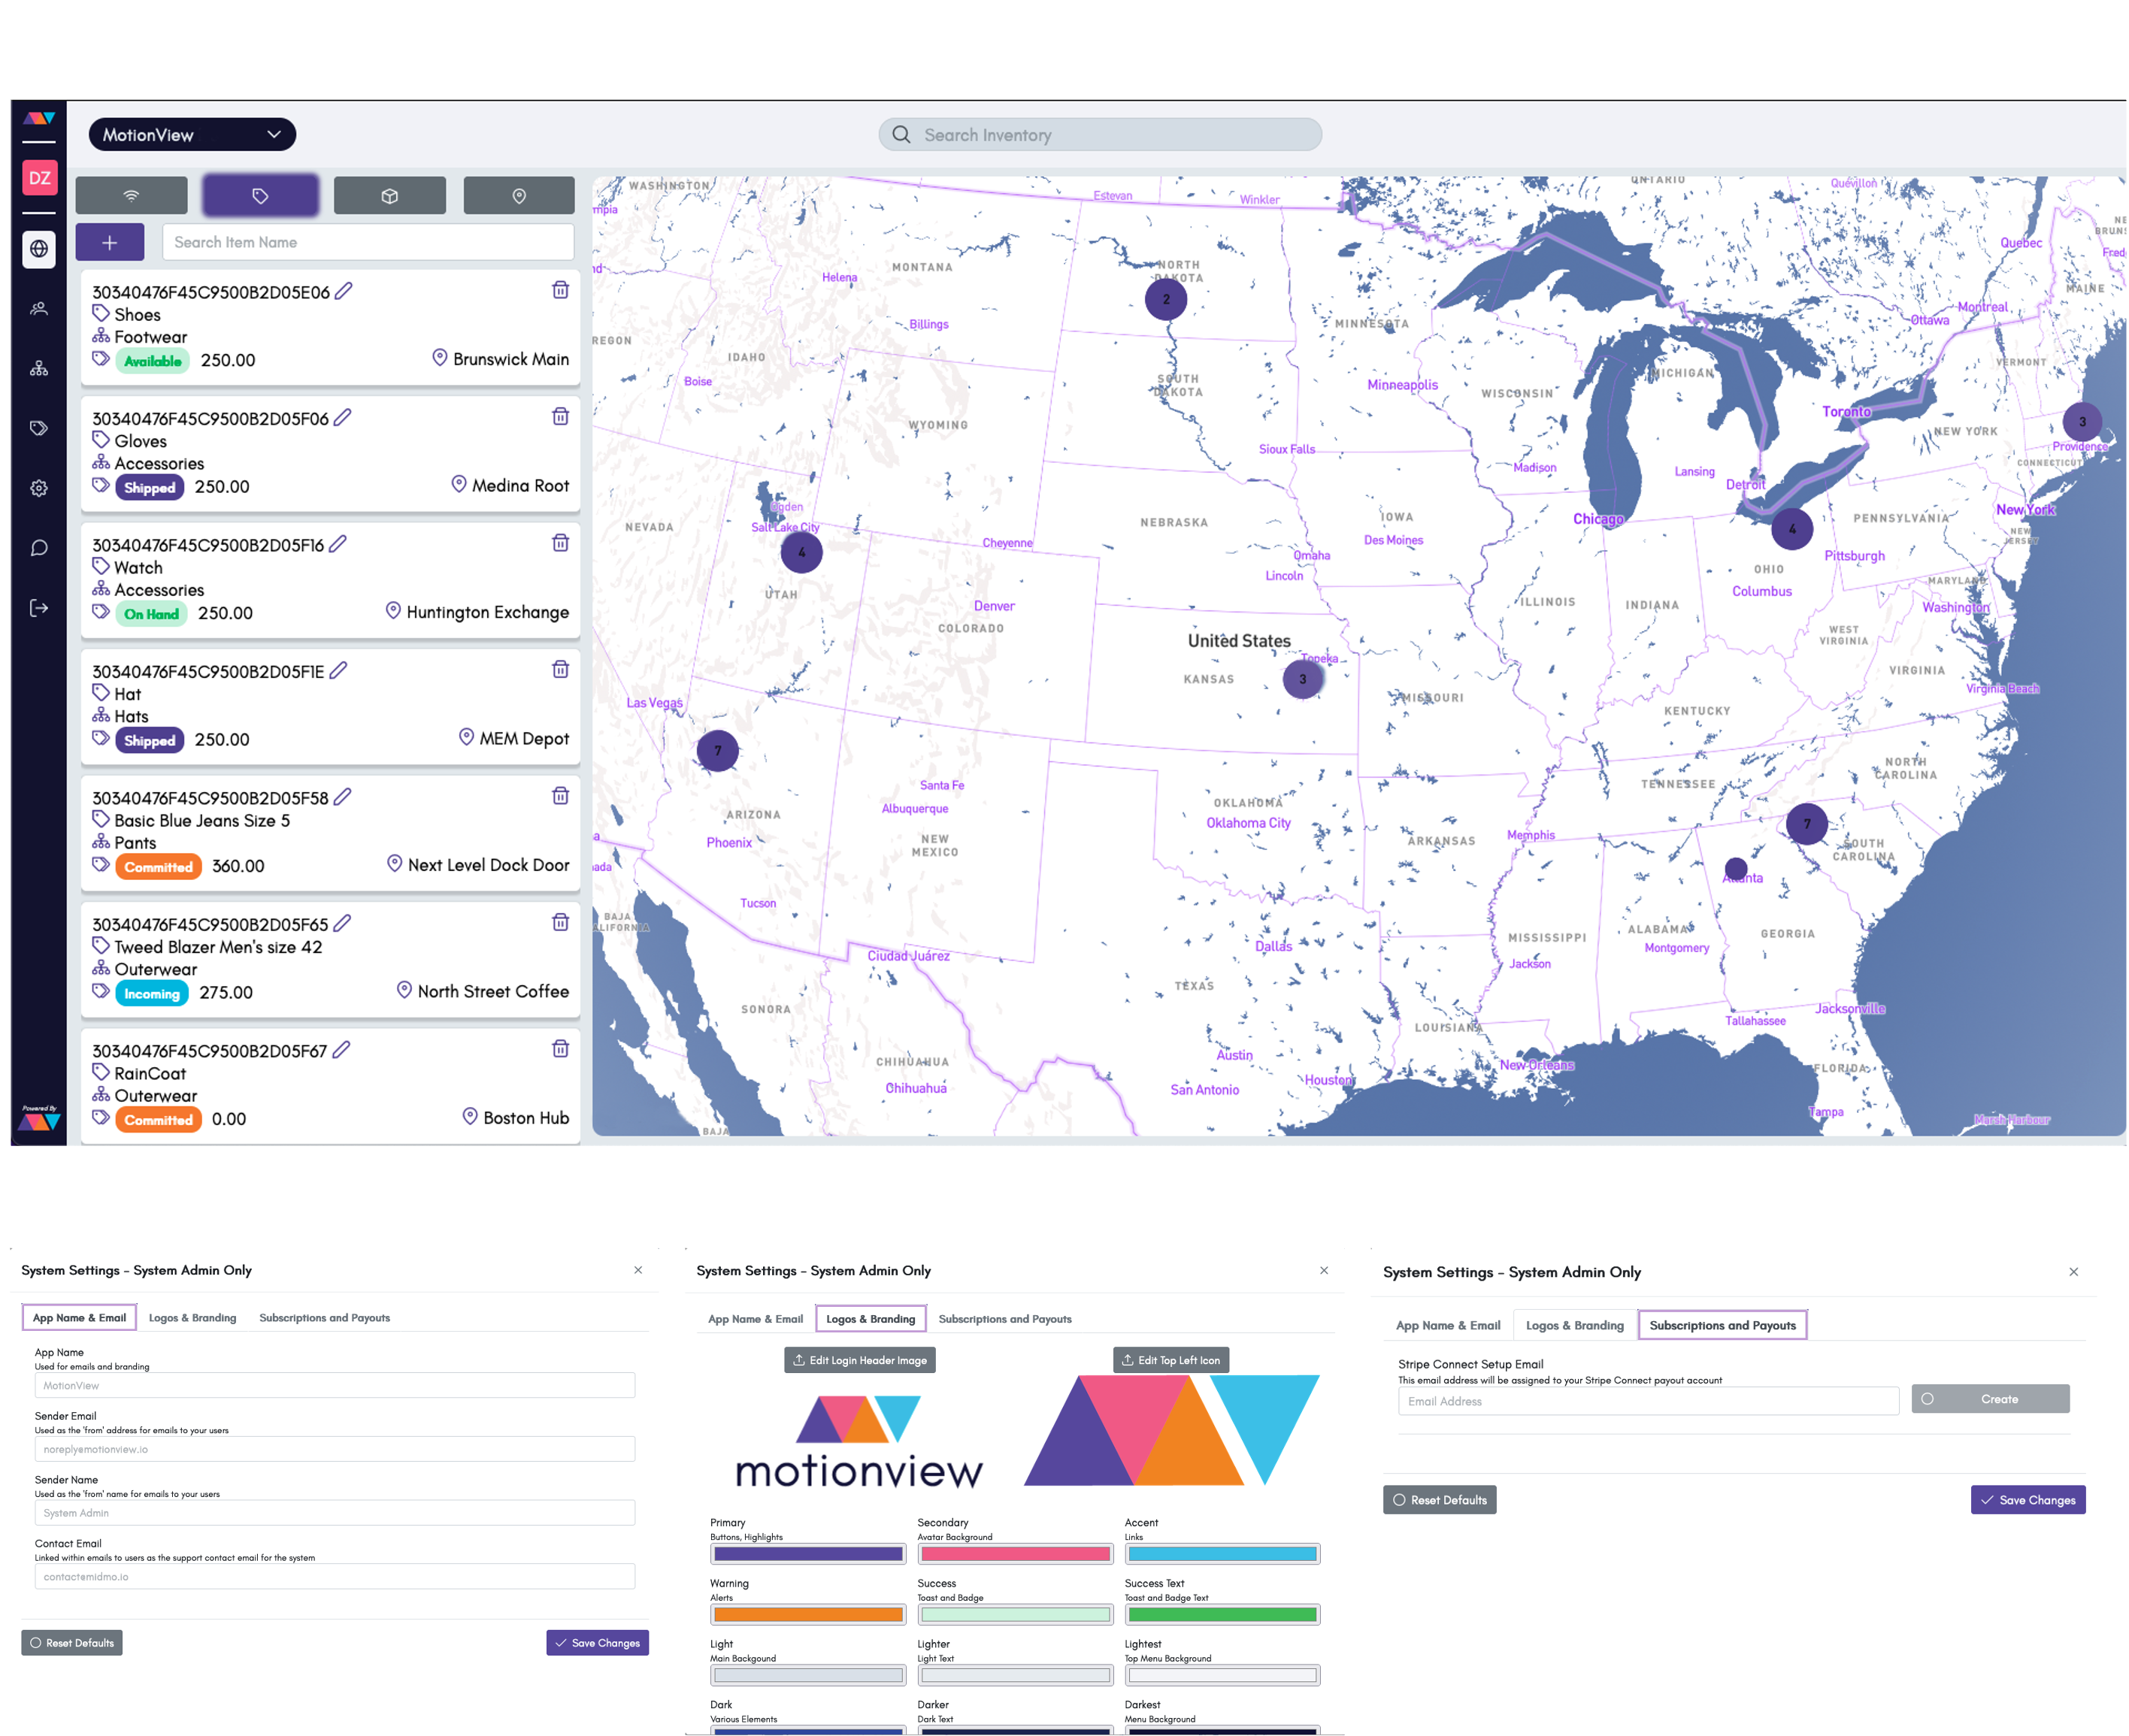Toggle the Incoming status on Tweed Blazer
Screen dimensions: 2129x1736
152,990
